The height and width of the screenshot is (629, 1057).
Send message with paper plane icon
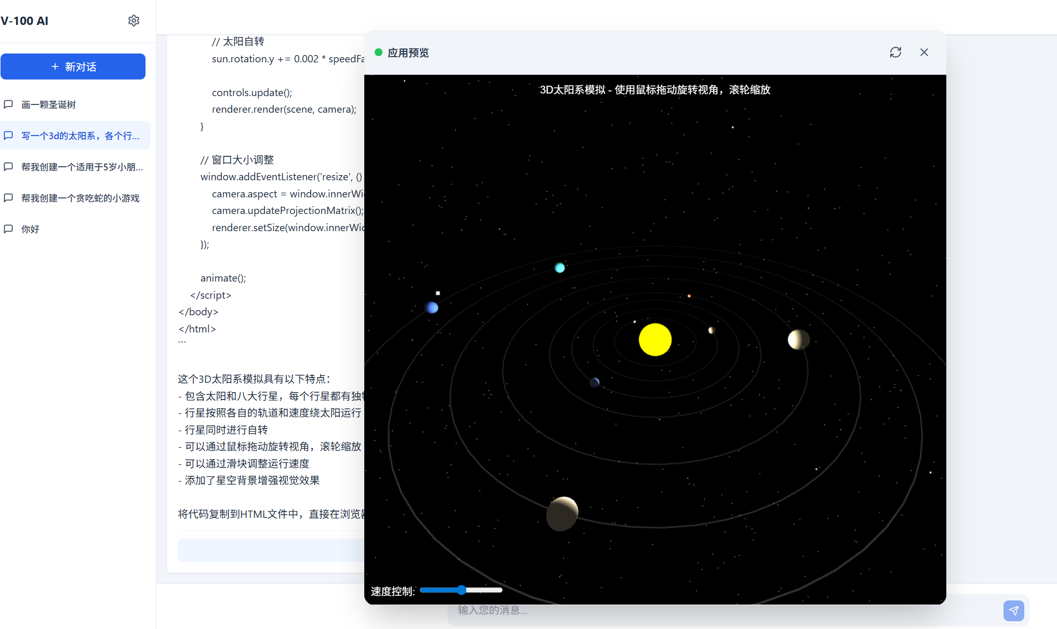(1013, 610)
